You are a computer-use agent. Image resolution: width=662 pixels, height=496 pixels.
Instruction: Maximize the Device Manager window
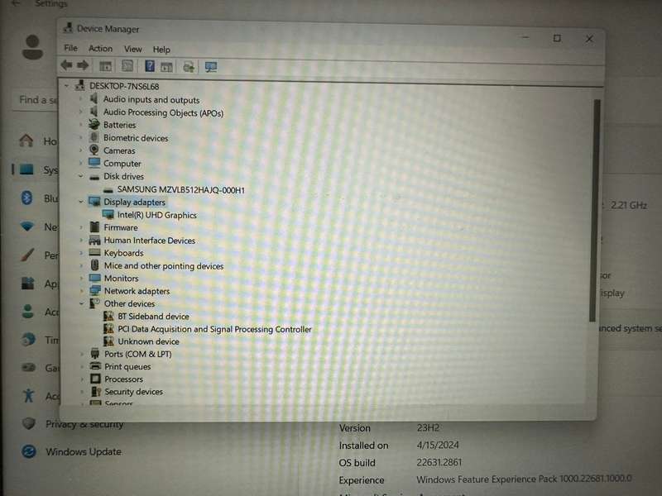[x=557, y=38]
